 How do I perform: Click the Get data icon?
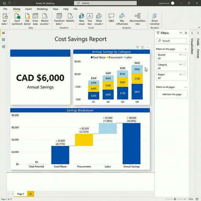[x=5, y=16]
